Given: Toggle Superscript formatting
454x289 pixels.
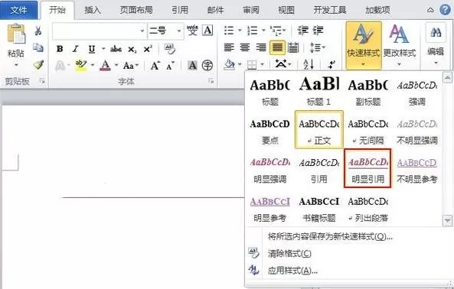Looking at the screenshot, I should tap(148, 49).
